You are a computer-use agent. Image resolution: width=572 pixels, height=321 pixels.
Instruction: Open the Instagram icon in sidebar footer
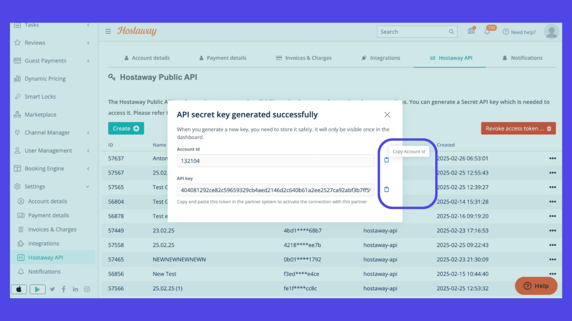[87, 289]
